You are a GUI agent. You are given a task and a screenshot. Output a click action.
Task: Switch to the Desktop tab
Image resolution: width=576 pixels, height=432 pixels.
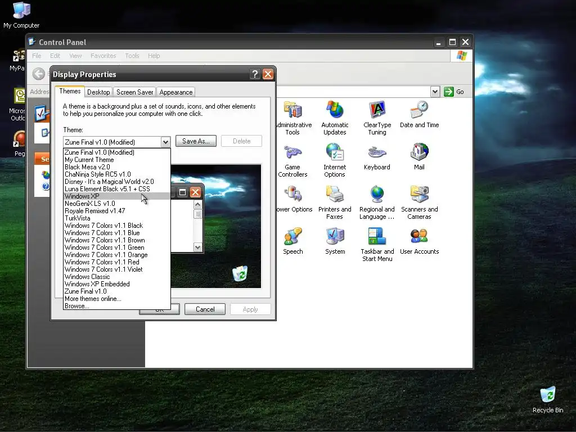coord(98,92)
